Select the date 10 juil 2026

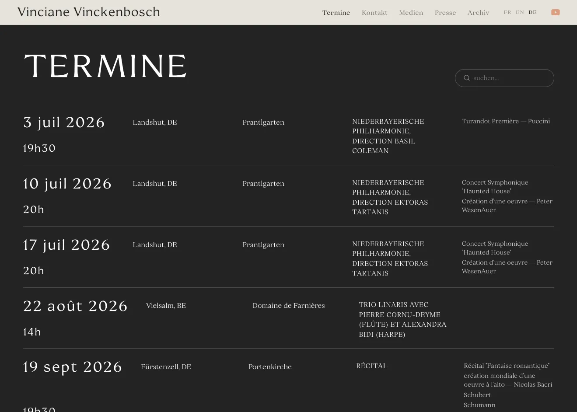tap(67, 184)
